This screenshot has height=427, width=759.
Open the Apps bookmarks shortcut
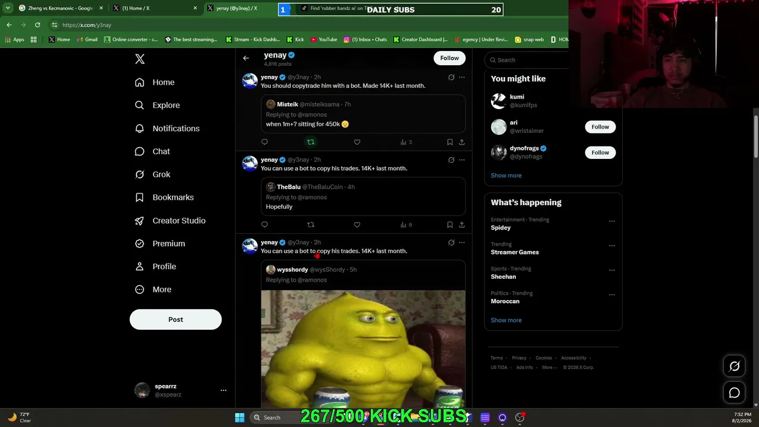pos(15,40)
